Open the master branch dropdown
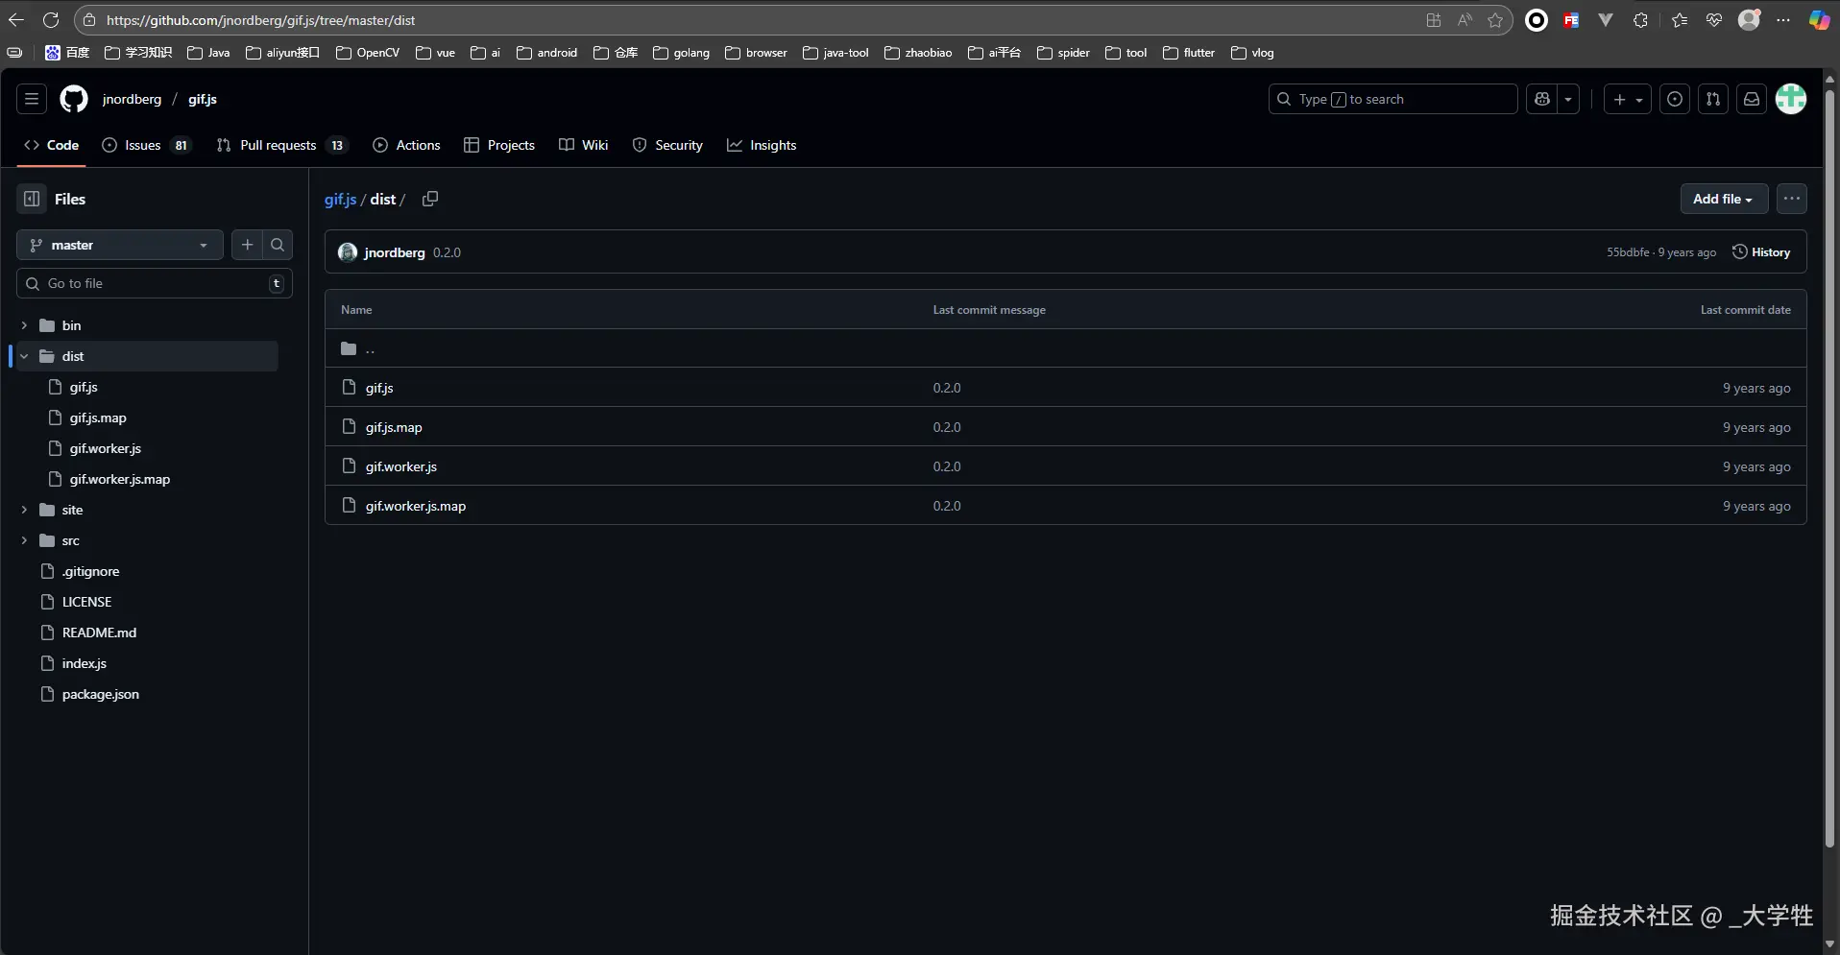This screenshot has height=955, width=1840. (x=119, y=245)
